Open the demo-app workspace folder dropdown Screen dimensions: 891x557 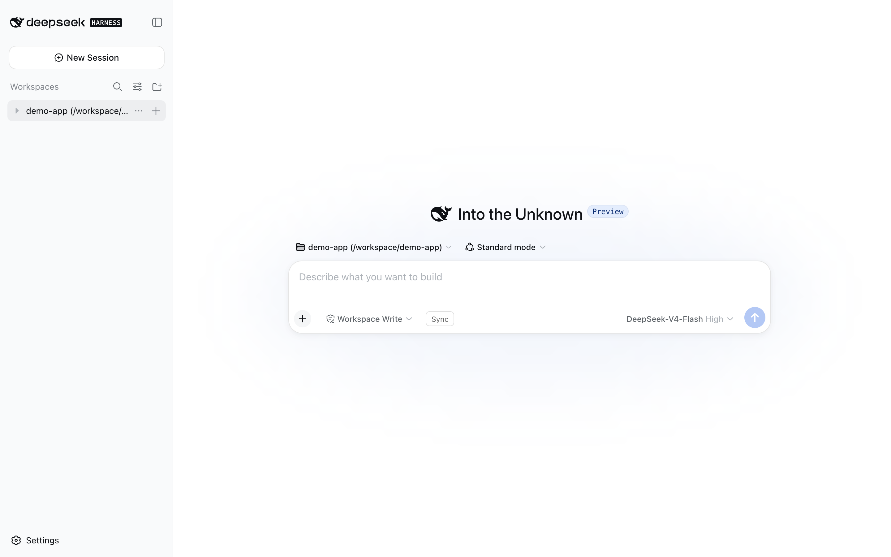tap(373, 247)
